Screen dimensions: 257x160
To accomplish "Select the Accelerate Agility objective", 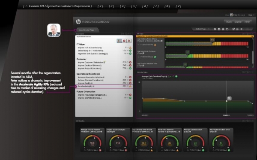I will [x=86, y=86].
